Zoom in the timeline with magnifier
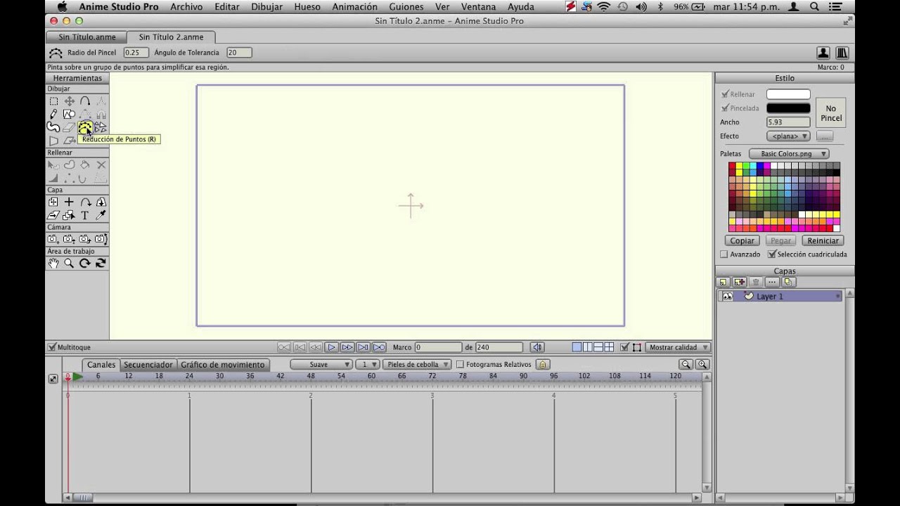900x506 pixels. 702,364
